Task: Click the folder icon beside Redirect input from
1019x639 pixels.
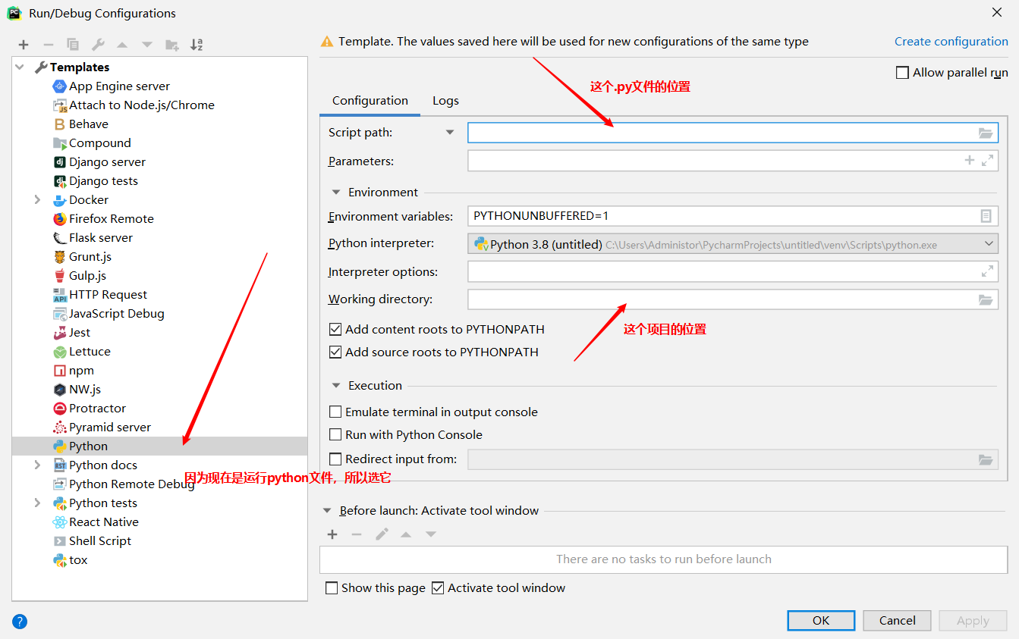Action: coord(986,459)
